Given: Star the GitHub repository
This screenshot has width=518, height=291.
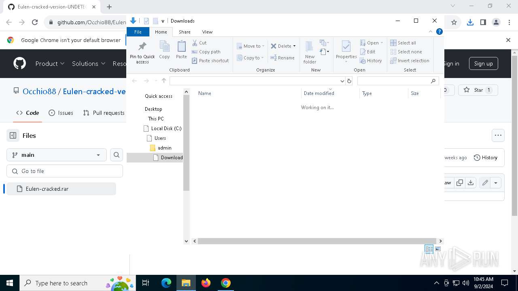Looking at the screenshot, I should pos(478,90).
